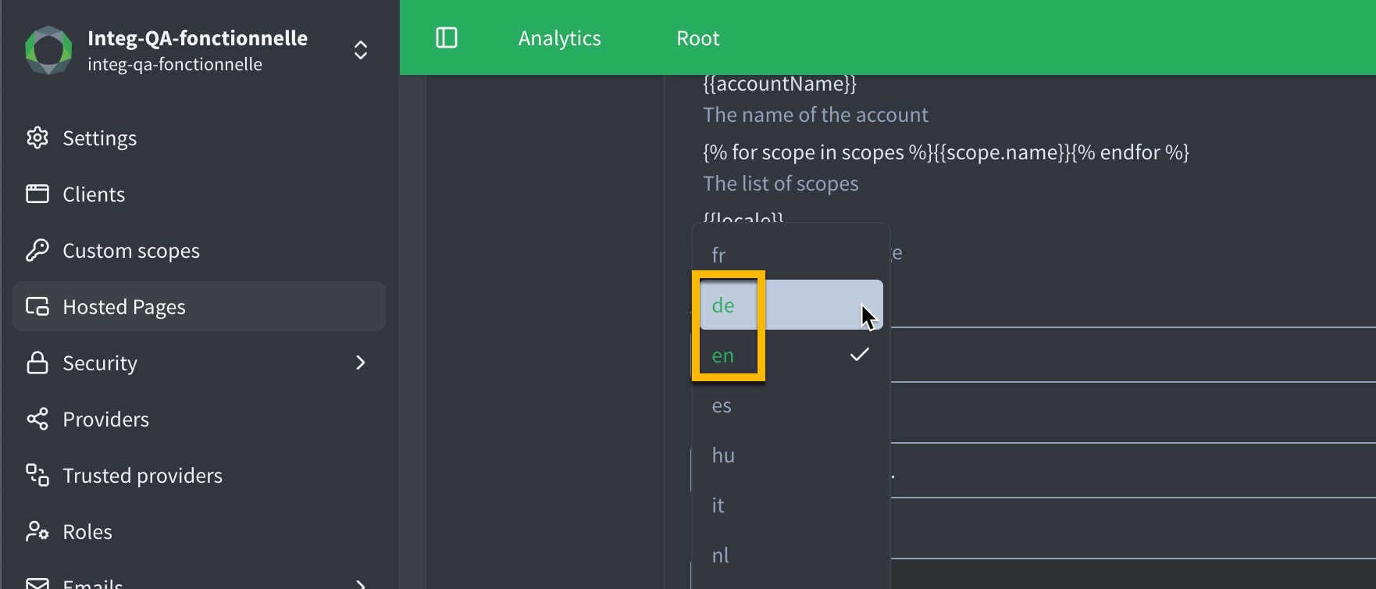Toggle the sidebar panel icon

pyautogui.click(x=447, y=37)
